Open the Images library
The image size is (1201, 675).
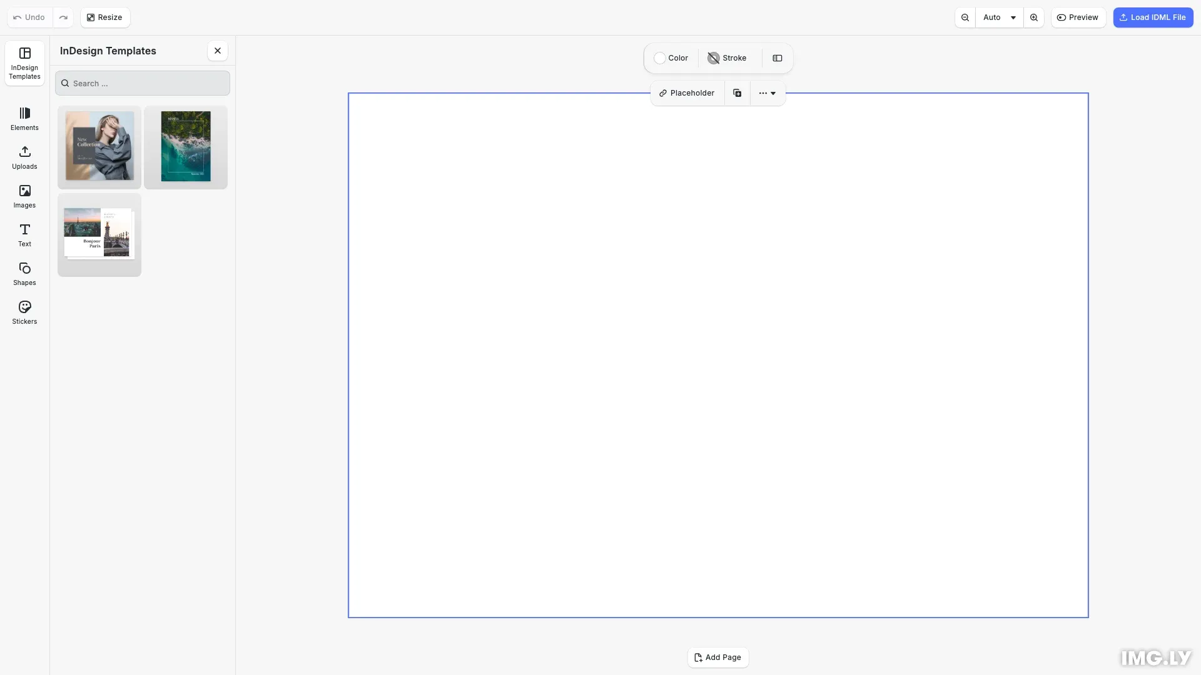point(24,196)
